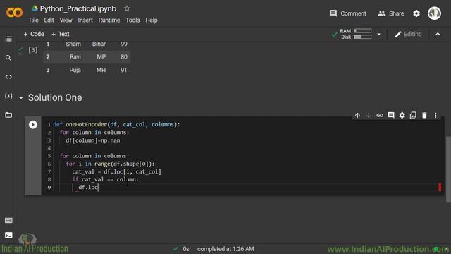
Task: Open the user account avatar
Action: click(x=434, y=13)
